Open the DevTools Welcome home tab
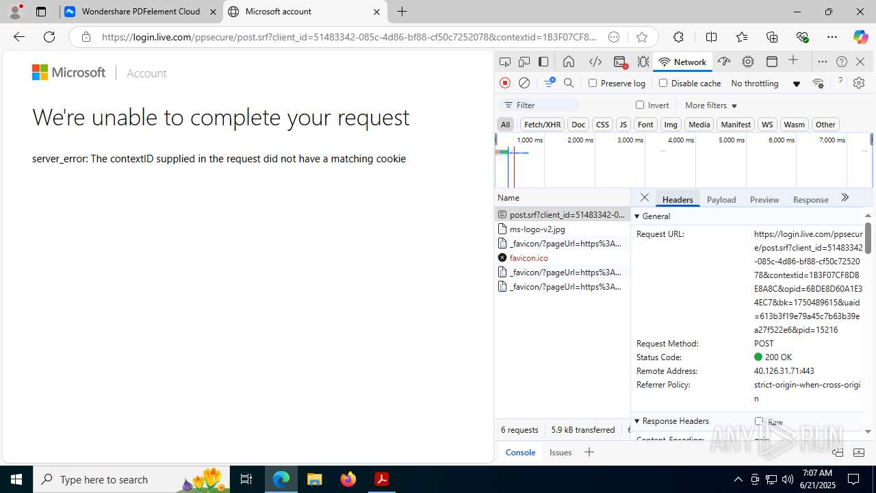The image size is (876, 493). coord(569,62)
